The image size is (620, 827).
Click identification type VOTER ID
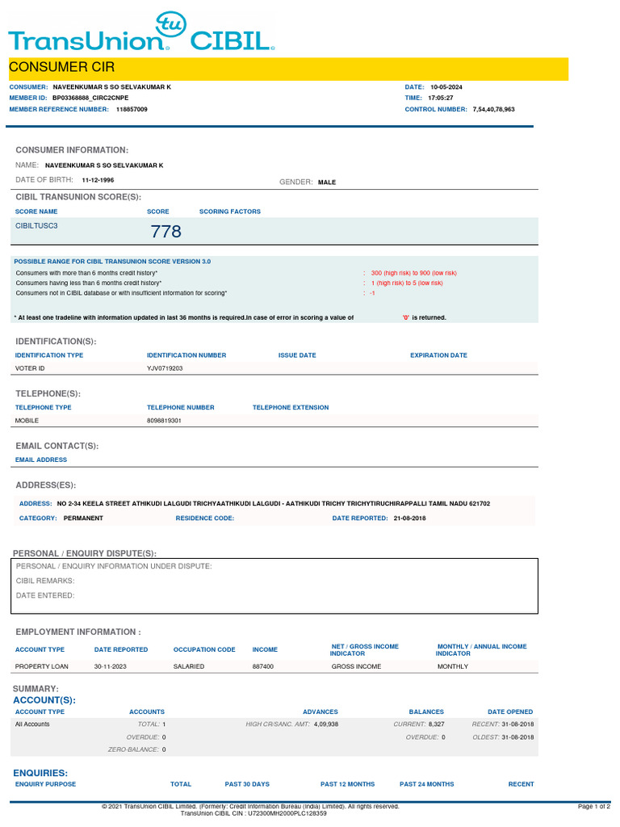click(30, 368)
